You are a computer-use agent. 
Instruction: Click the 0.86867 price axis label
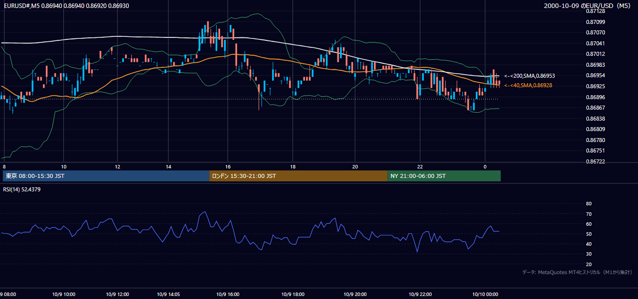point(595,108)
